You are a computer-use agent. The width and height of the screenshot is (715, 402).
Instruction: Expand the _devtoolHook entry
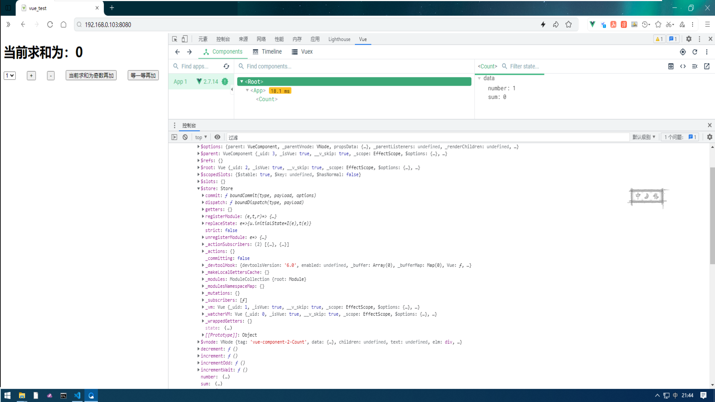click(x=203, y=265)
